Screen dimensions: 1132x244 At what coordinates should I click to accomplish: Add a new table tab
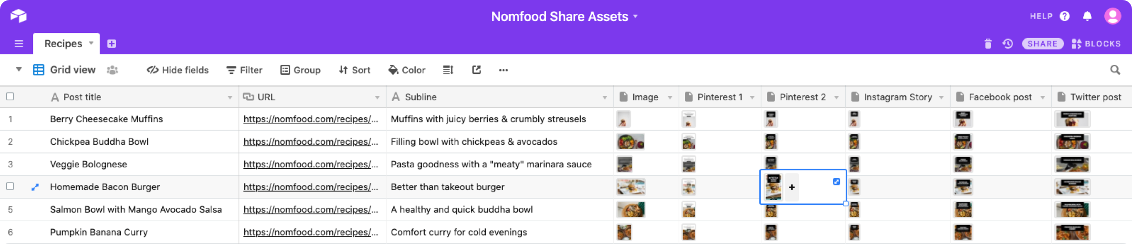112,44
